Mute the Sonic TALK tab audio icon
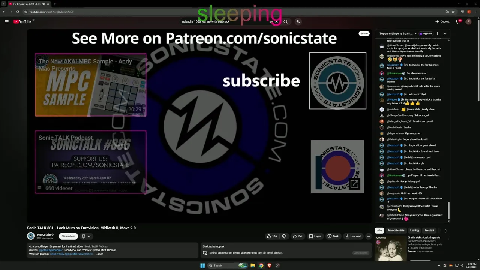This screenshot has width=480, height=270. (43, 4)
